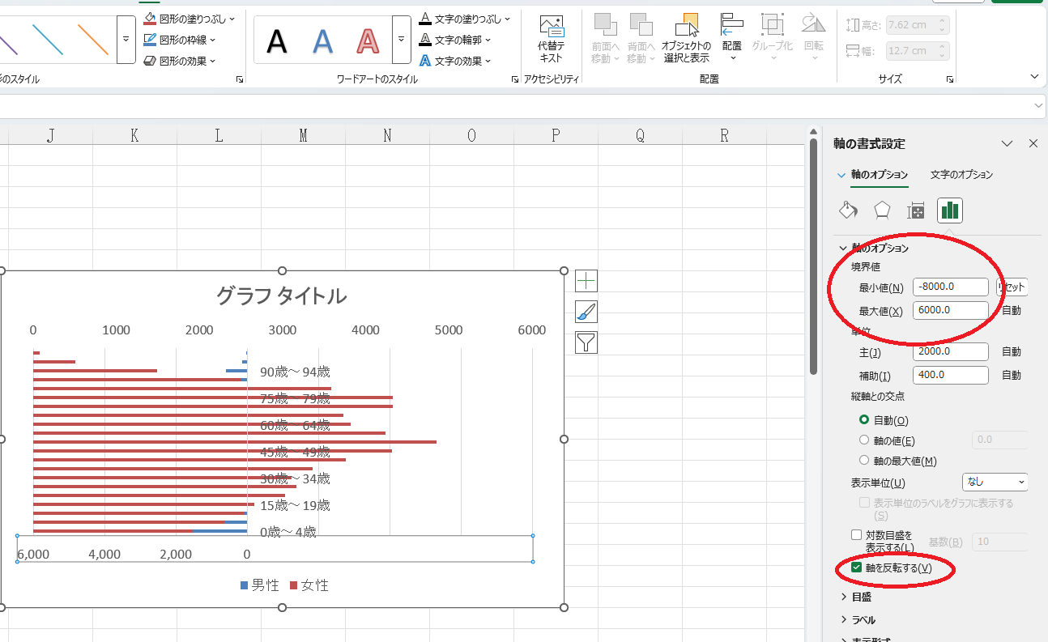Click the paintbrush Chart Styles button

coord(586,312)
